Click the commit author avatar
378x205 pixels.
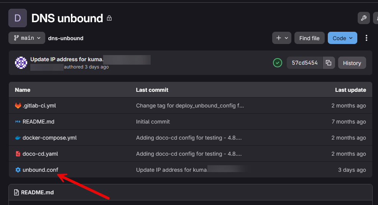click(x=21, y=63)
